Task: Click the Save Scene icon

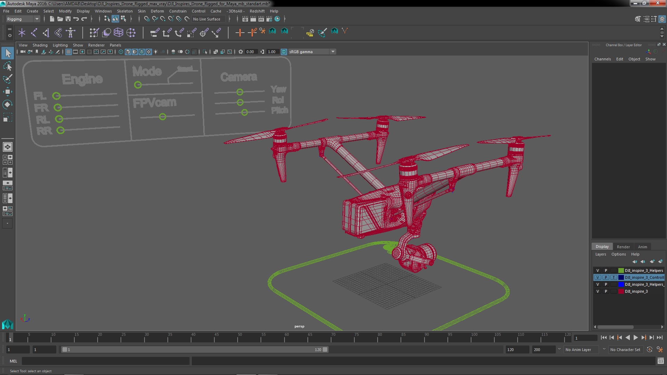Action: pos(68,19)
